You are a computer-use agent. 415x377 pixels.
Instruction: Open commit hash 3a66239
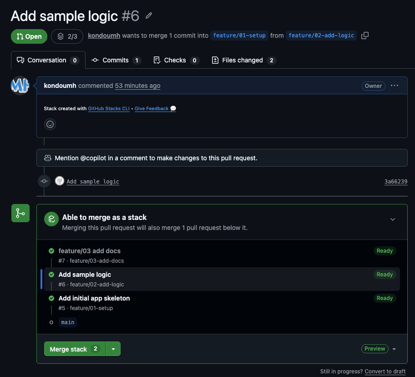point(396,181)
